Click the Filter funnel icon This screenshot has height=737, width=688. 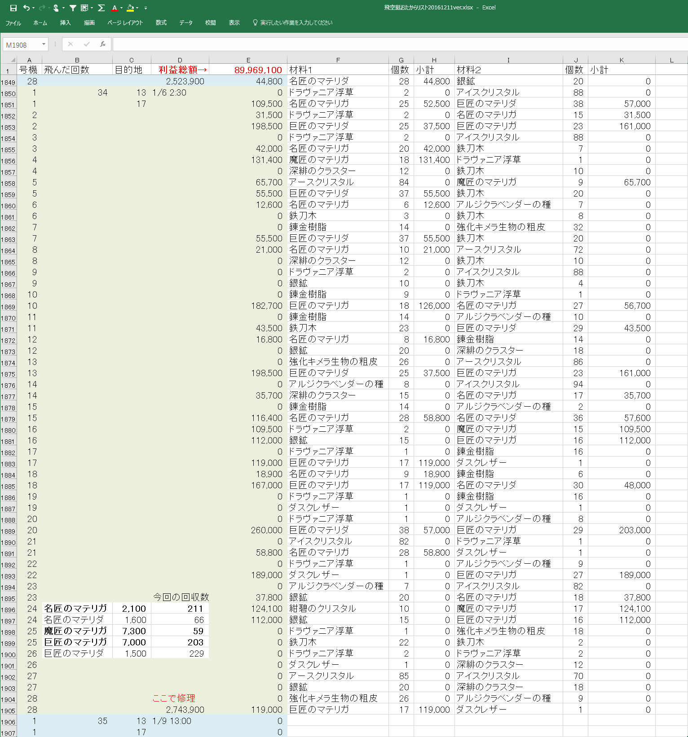click(73, 8)
